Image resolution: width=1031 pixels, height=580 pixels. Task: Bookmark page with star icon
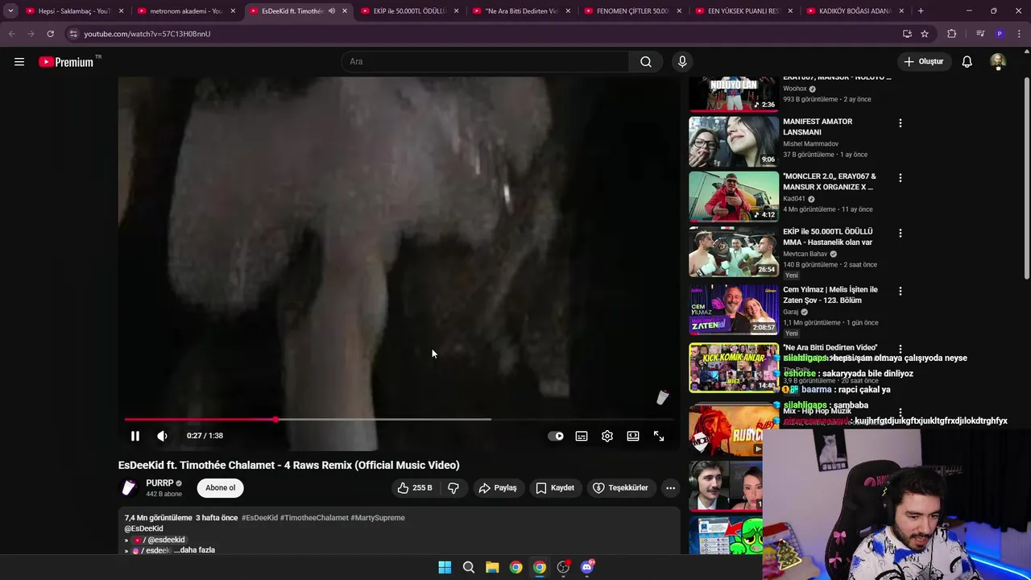(x=925, y=34)
